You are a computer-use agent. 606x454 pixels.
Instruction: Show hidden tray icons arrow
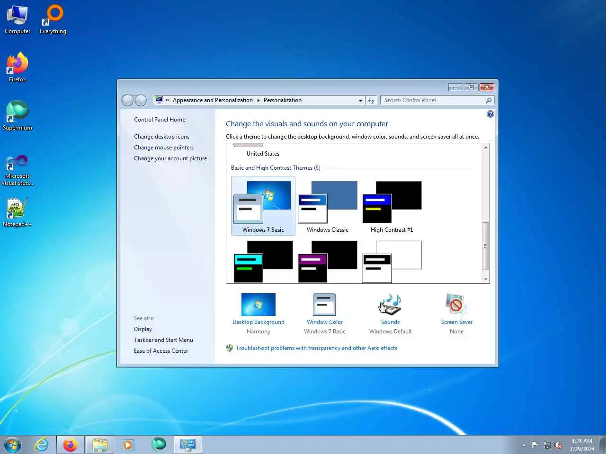[524, 445]
